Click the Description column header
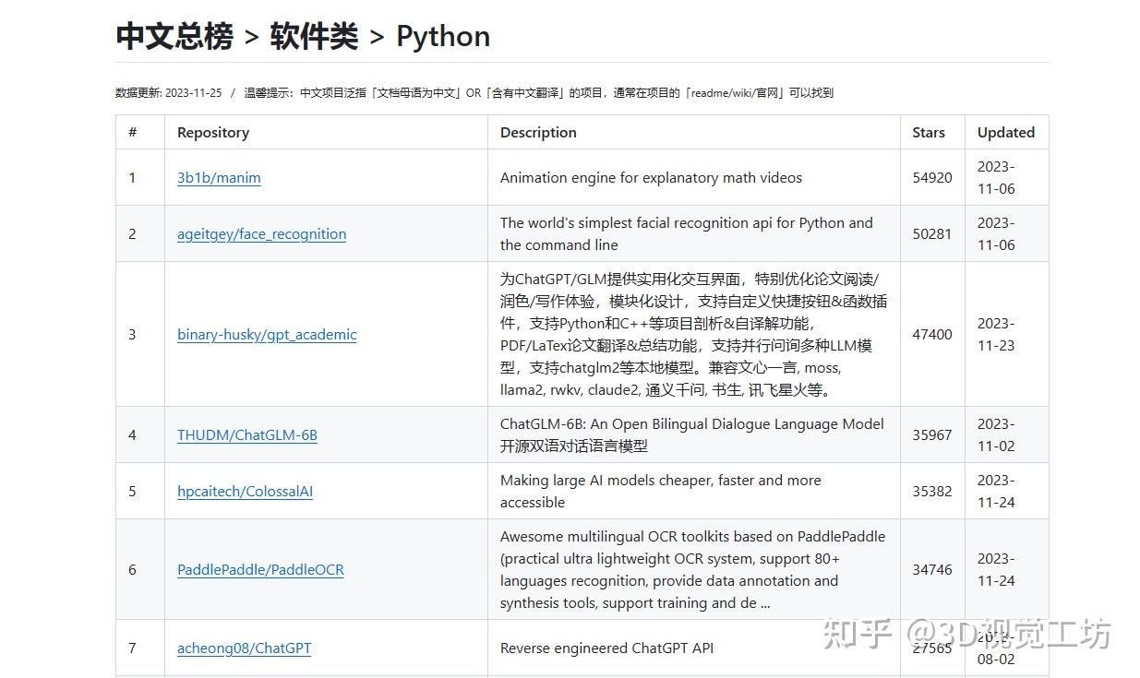Image resolution: width=1140 pixels, height=678 pixels. pos(538,132)
